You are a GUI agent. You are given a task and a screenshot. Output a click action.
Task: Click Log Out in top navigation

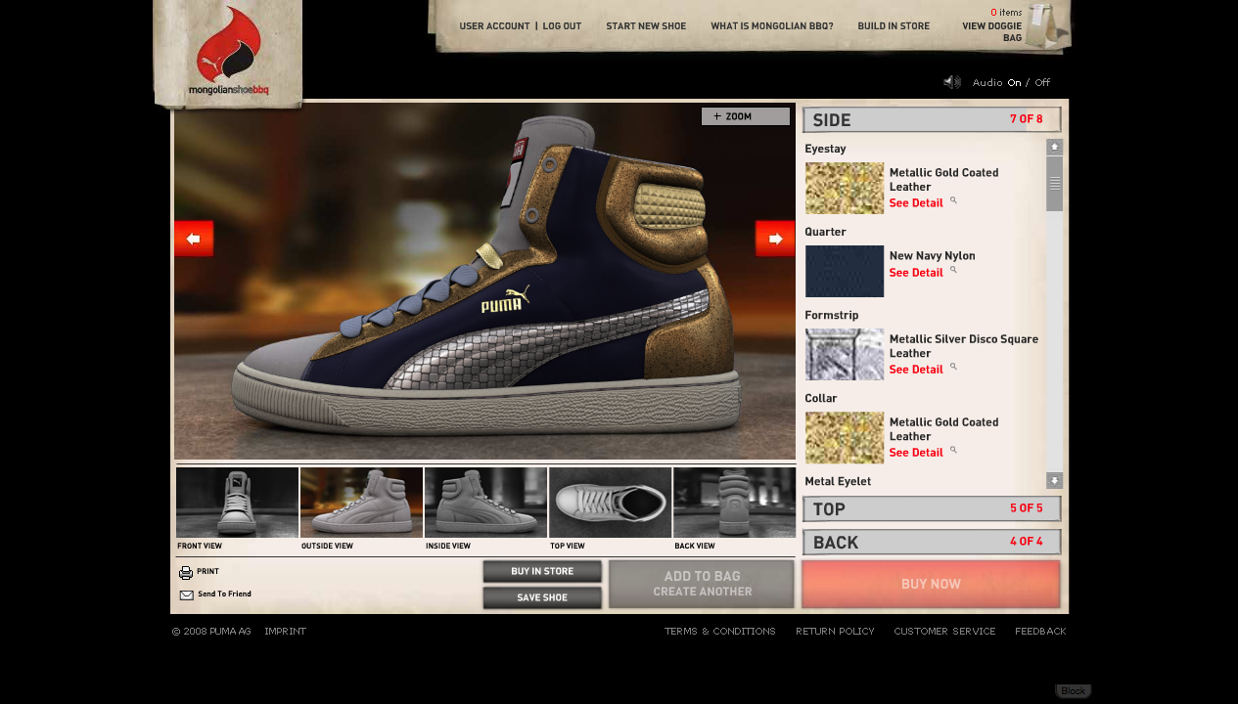click(562, 26)
